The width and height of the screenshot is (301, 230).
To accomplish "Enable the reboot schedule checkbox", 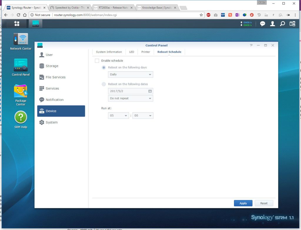I will pyautogui.click(x=97, y=61).
